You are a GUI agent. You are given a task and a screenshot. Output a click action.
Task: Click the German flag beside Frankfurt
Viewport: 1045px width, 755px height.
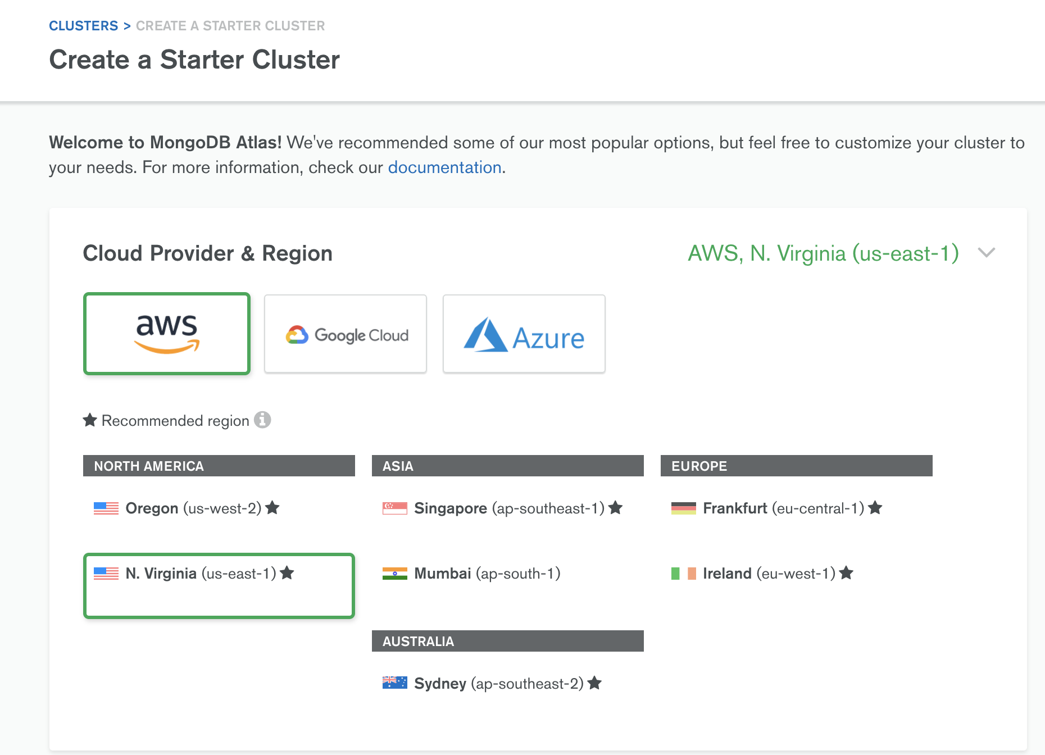pyautogui.click(x=683, y=508)
